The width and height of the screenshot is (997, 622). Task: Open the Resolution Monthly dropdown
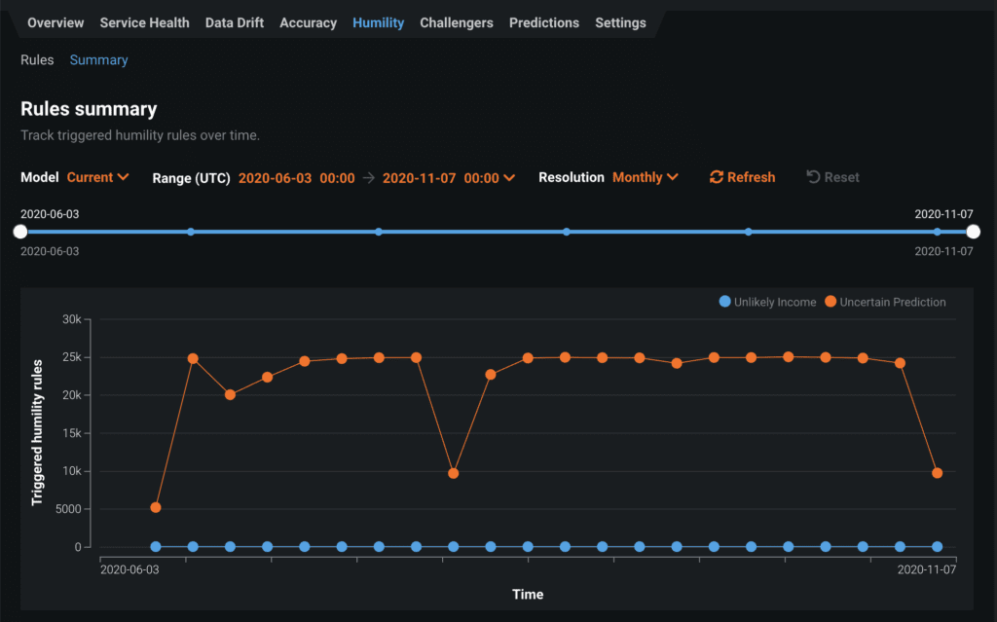tap(646, 177)
